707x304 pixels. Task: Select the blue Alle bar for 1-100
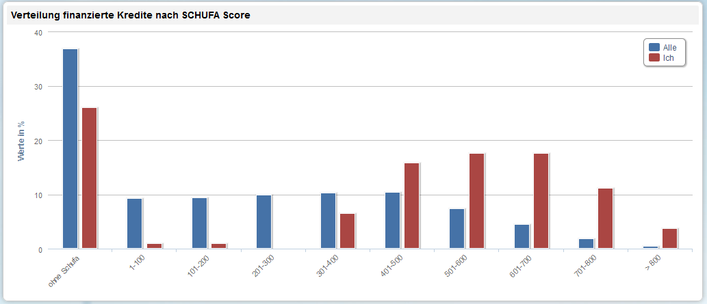point(135,223)
